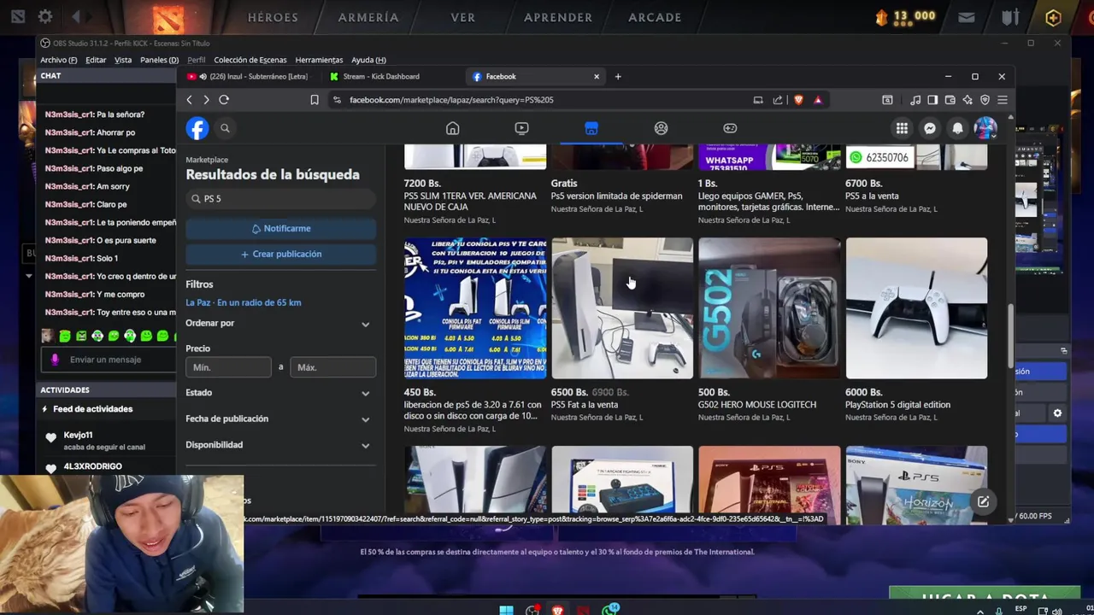Open the Facebook Groups icon
The height and width of the screenshot is (615, 1094).
661,128
